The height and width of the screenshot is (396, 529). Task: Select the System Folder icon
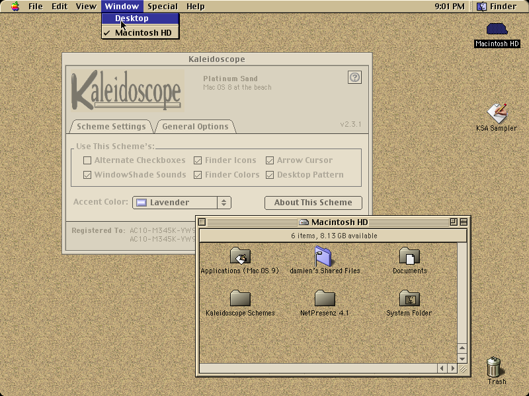409,298
